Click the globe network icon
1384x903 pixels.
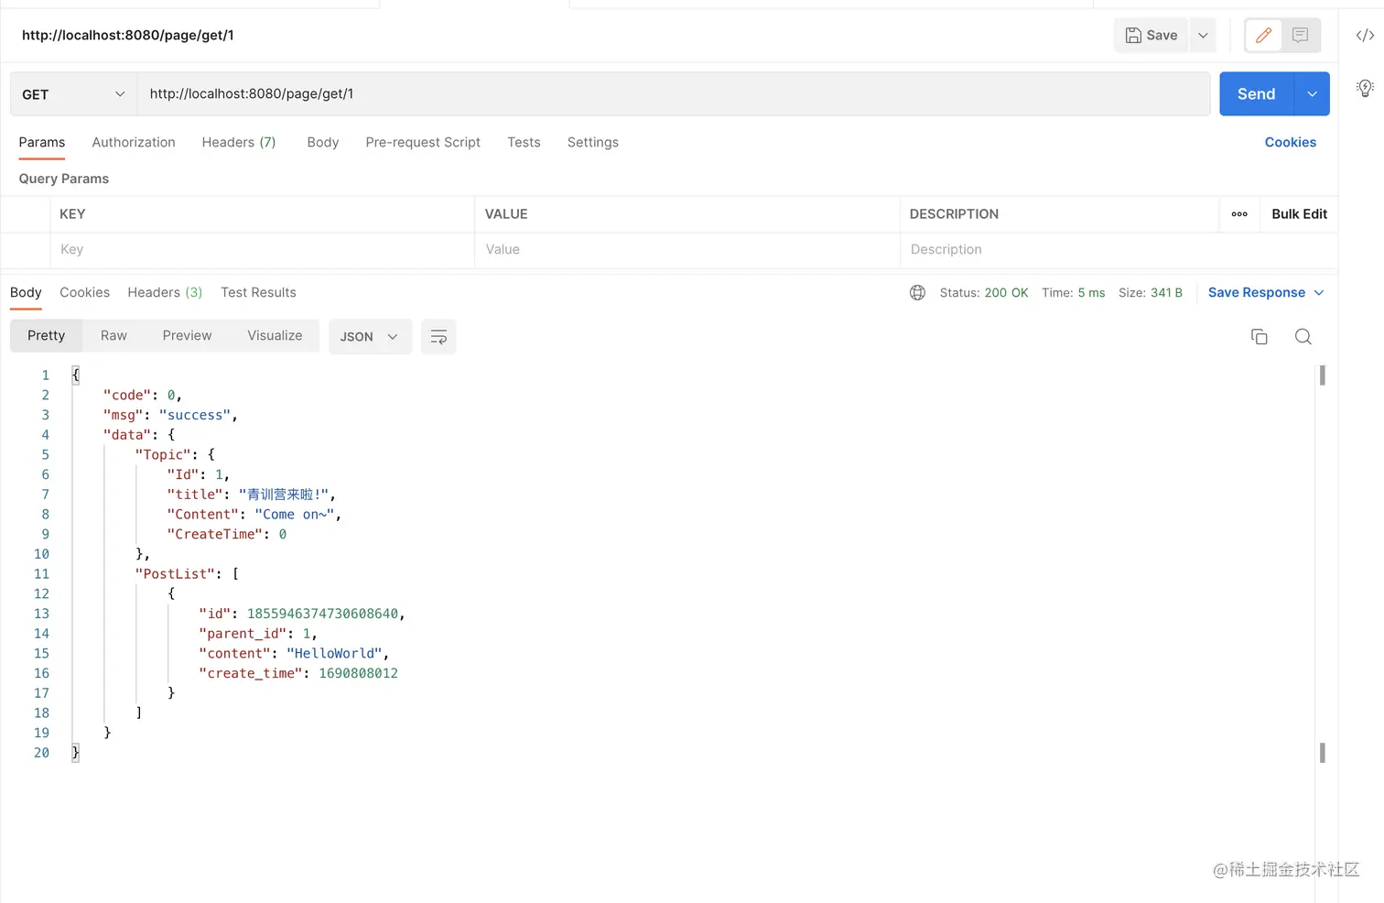(917, 293)
